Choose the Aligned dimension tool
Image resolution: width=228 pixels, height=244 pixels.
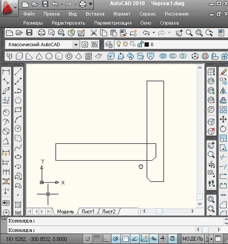(x=6, y=81)
